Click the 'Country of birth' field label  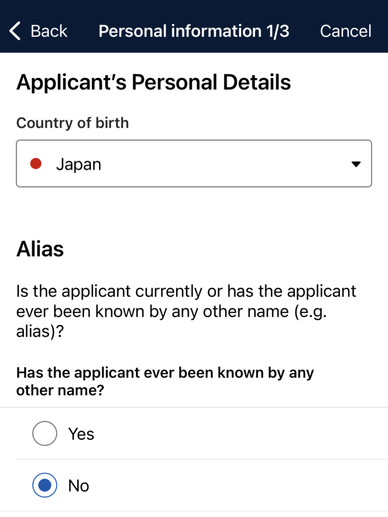click(72, 123)
